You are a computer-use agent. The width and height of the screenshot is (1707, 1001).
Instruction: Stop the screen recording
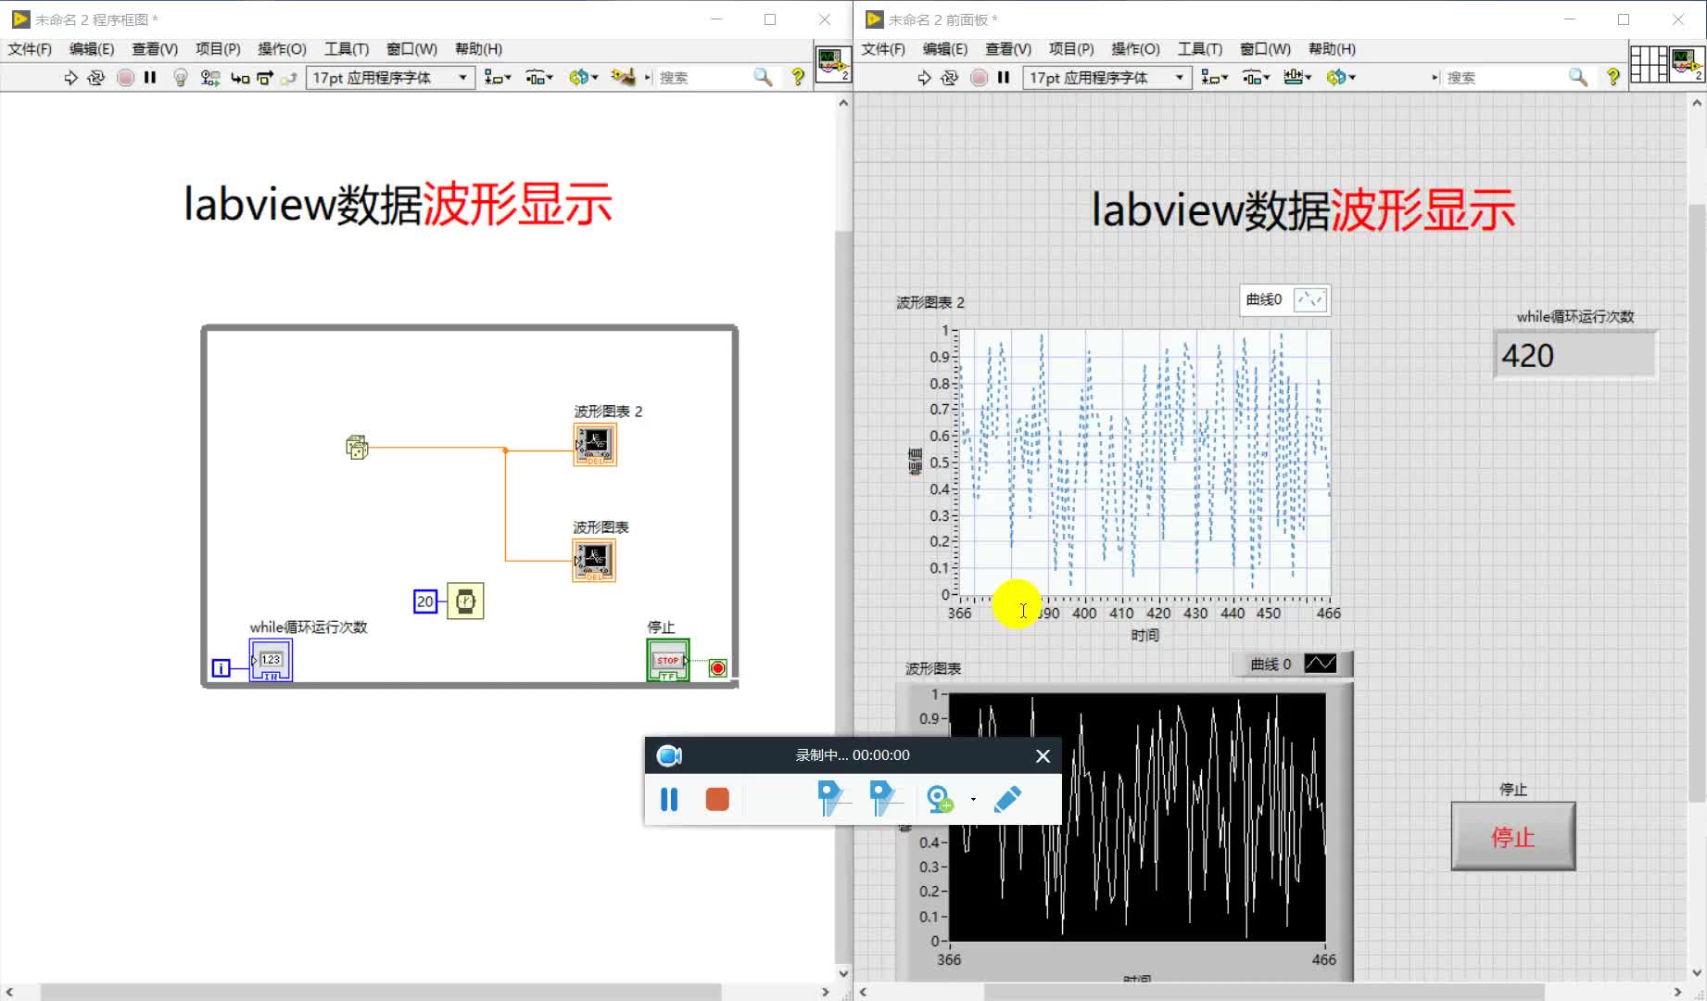click(717, 799)
